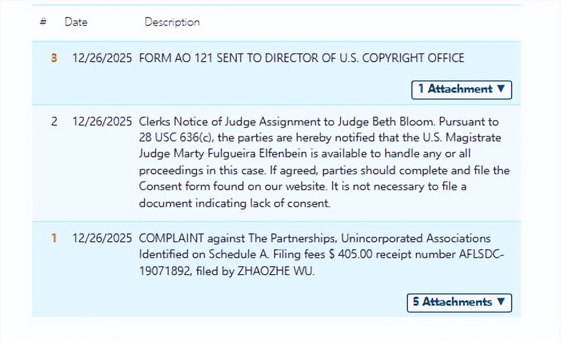
Task: Open docket entry number 3
Action: click(54, 58)
